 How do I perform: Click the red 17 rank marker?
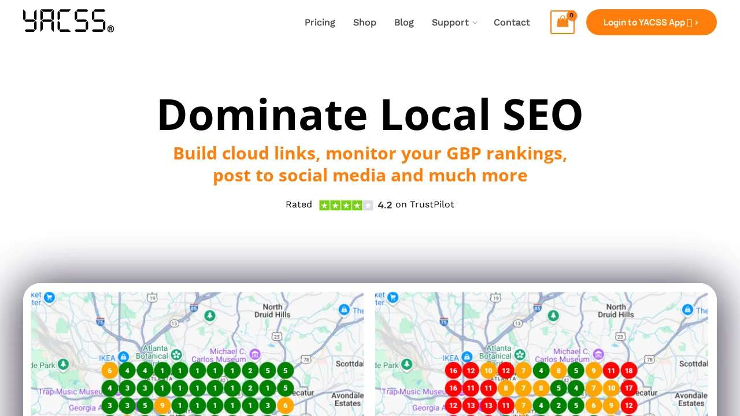(628, 388)
